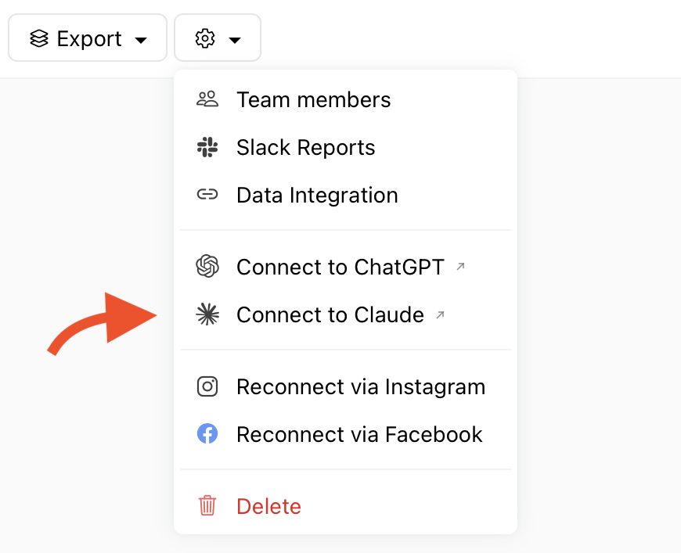The width and height of the screenshot is (681, 553).
Task: Click the Team members people icon
Action: point(207,99)
